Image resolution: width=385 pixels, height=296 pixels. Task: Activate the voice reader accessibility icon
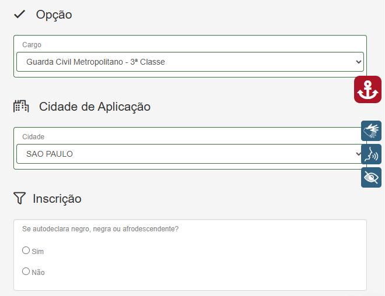pos(371,154)
